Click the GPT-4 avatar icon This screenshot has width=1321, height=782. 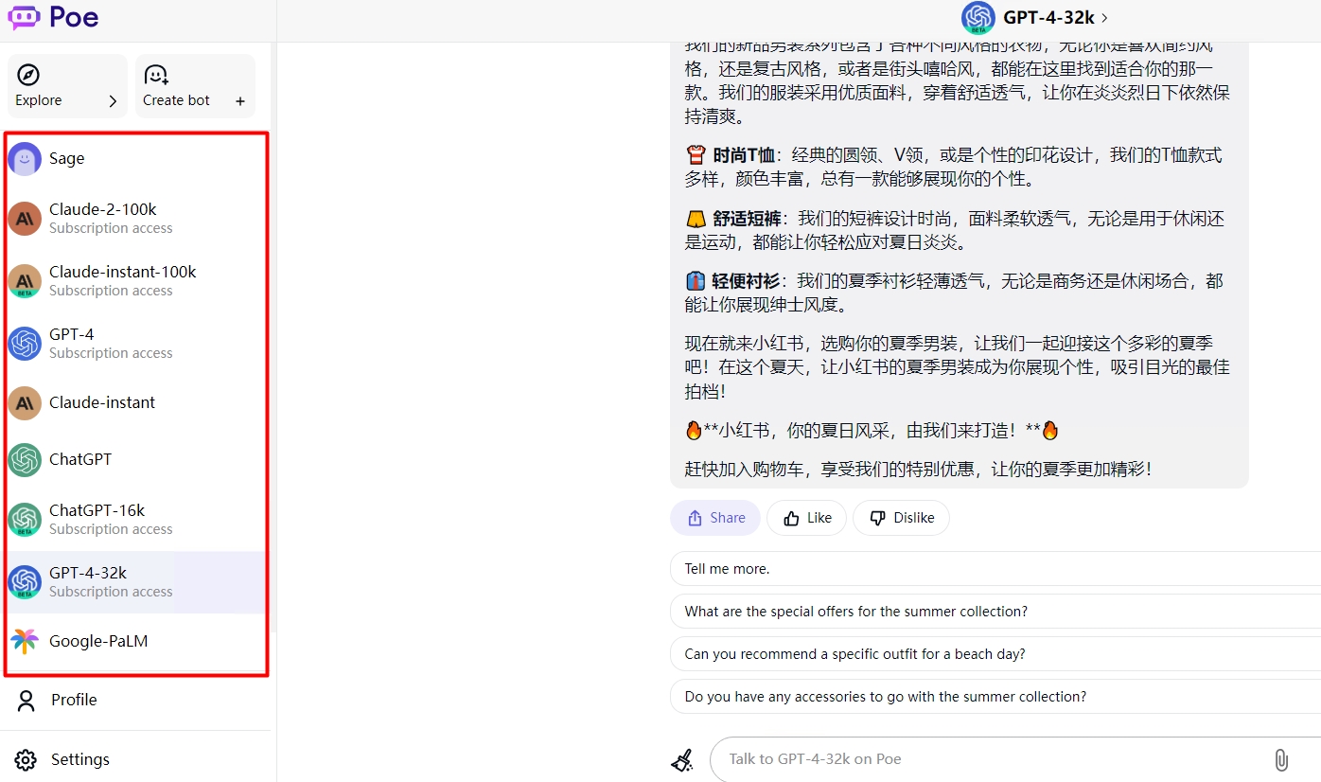[x=25, y=344]
